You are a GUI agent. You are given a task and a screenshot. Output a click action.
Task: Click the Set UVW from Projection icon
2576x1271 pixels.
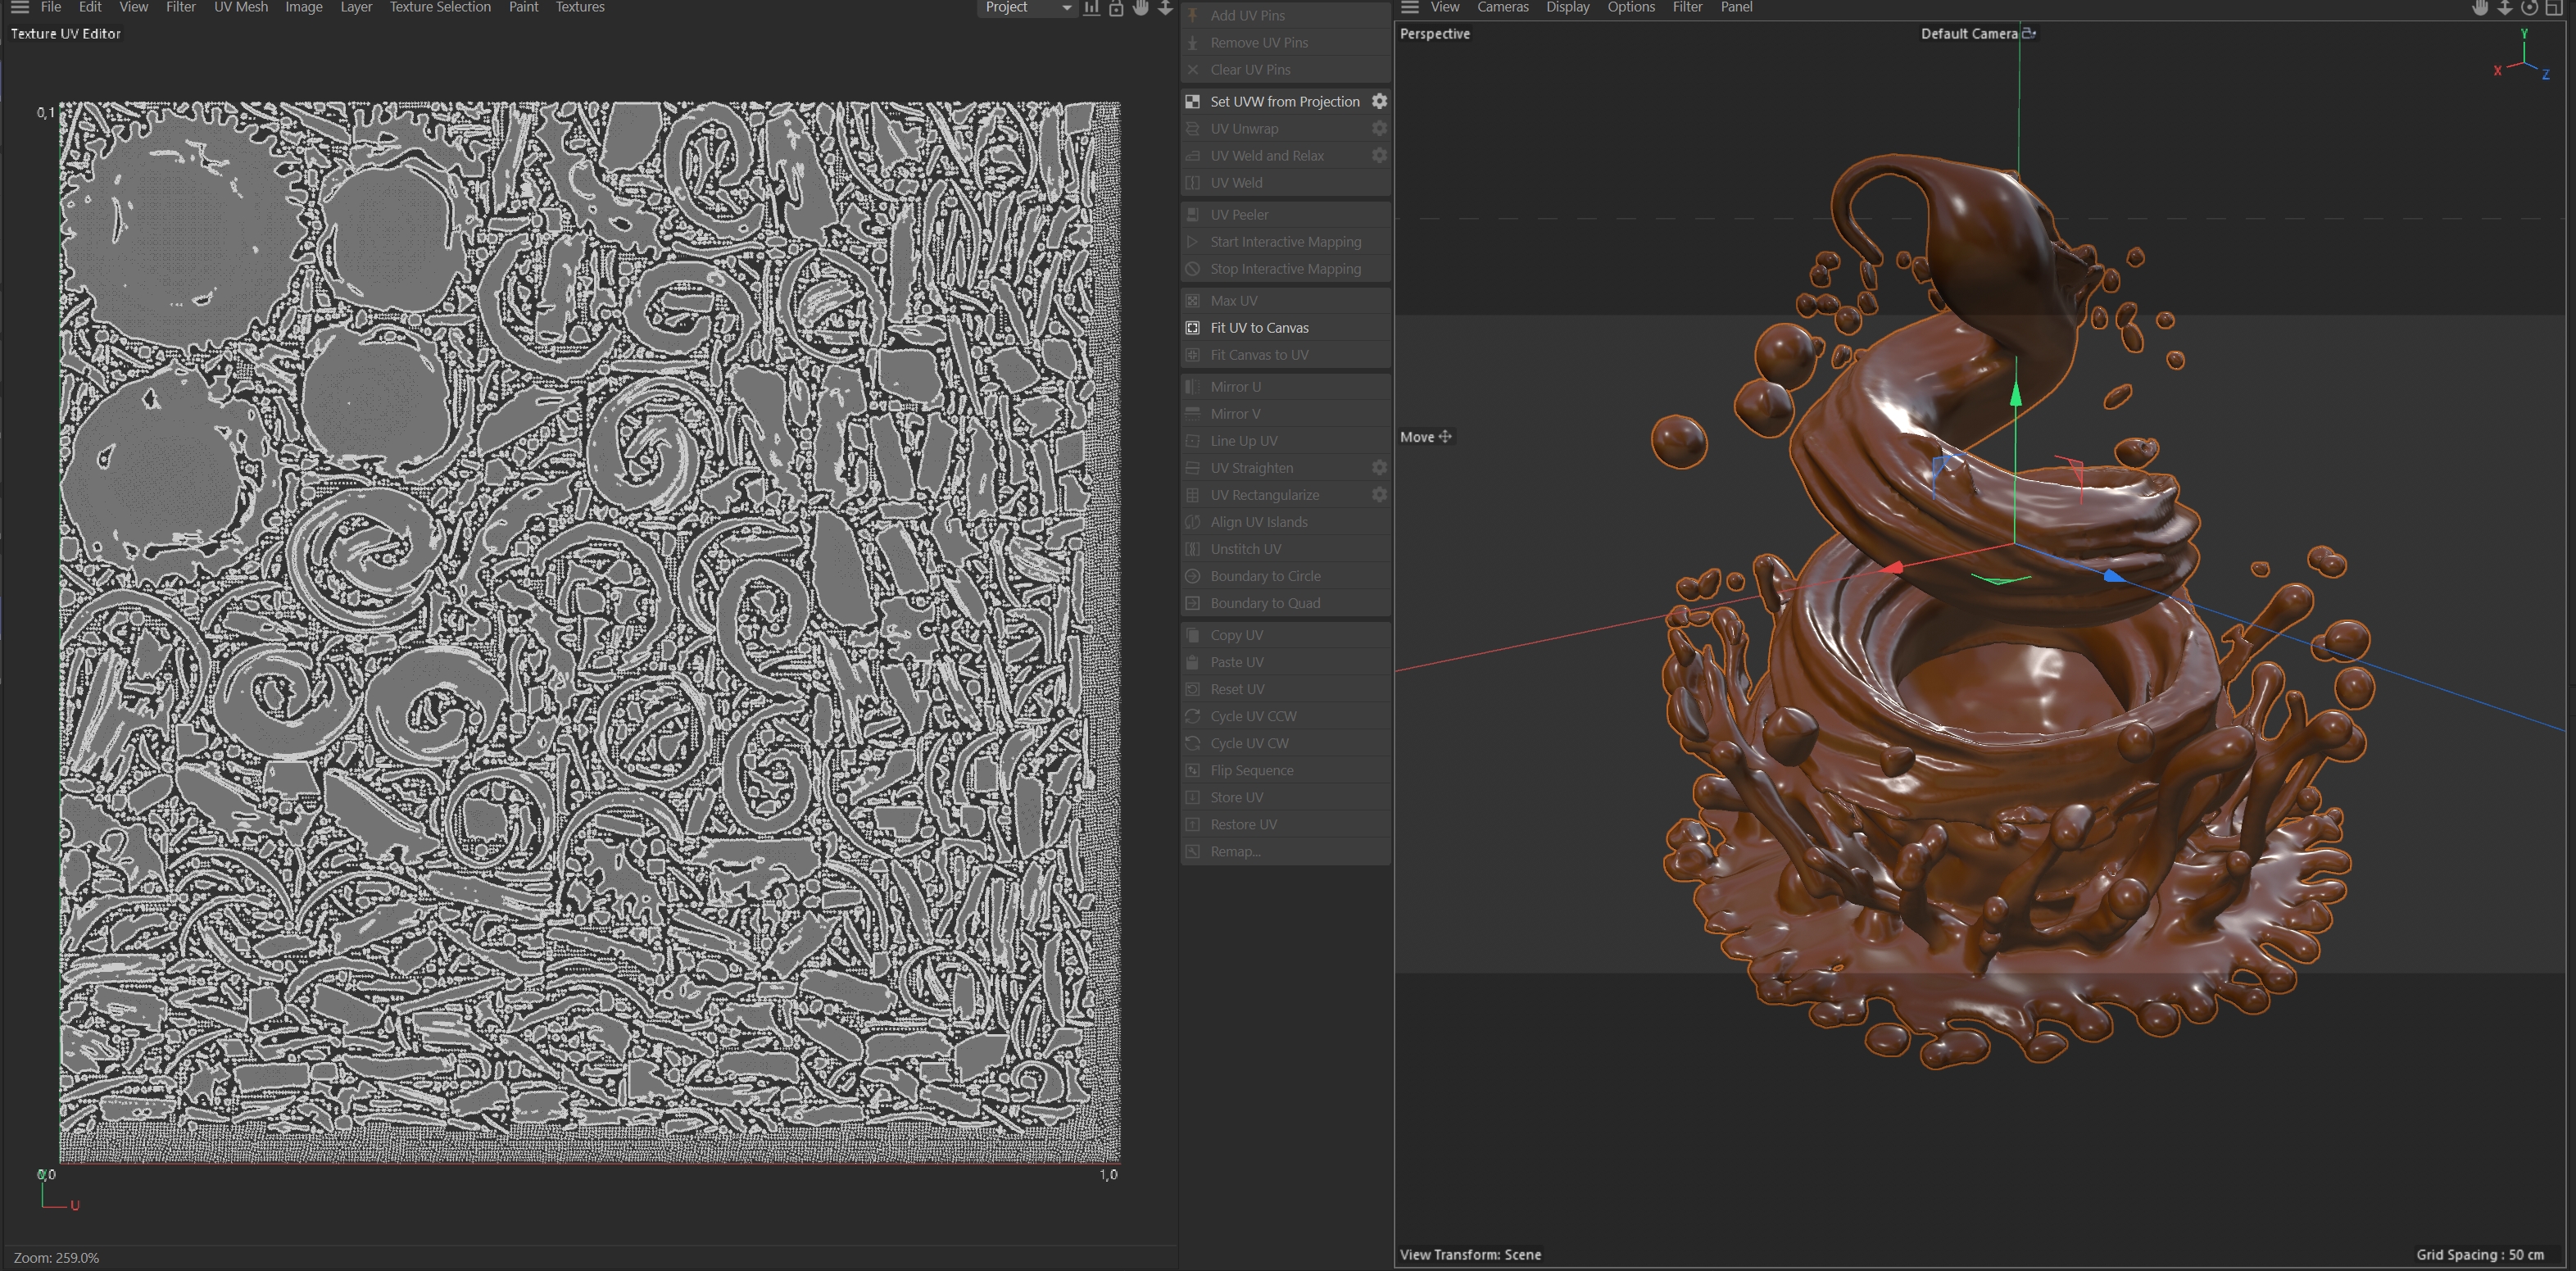click(x=1192, y=101)
